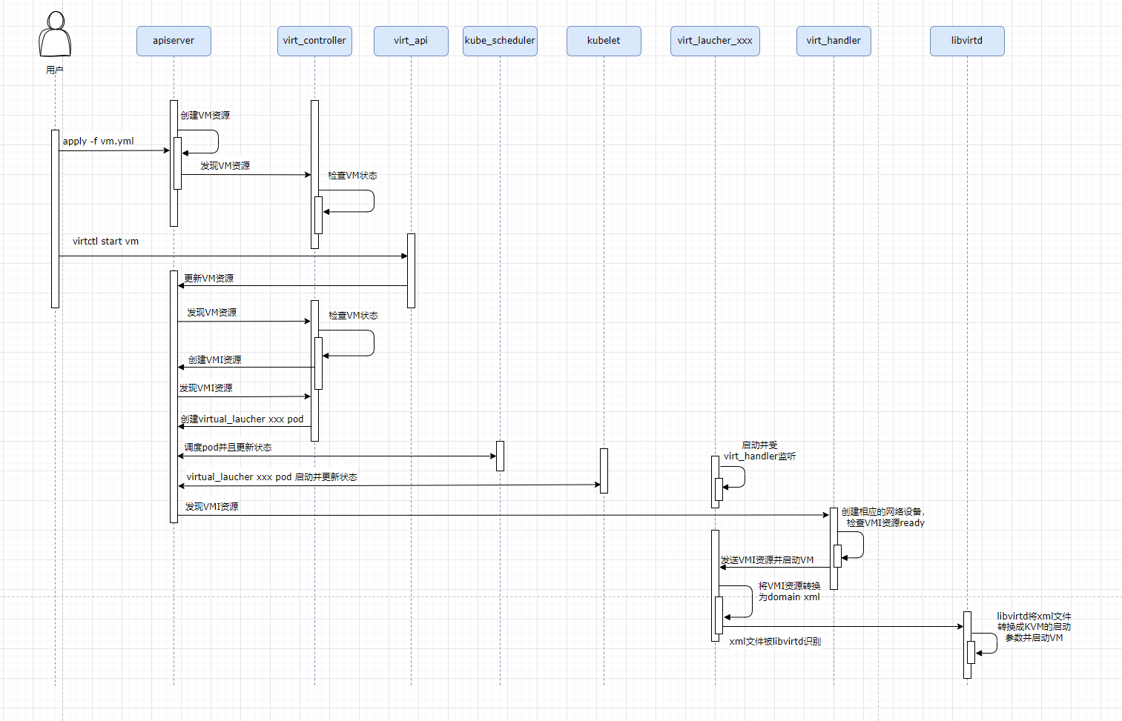This screenshot has width=1122, height=721.
Task: Click the 创建VM资源 self-call label
Action: tap(205, 116)
